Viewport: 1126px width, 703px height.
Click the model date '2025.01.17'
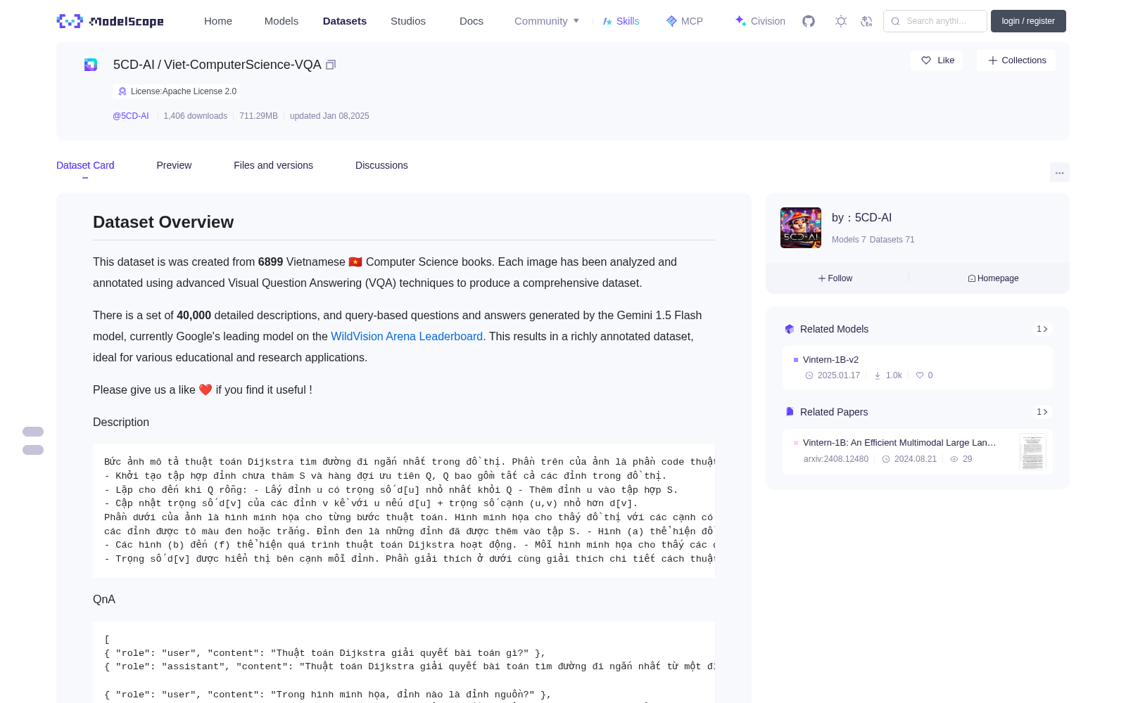click(x=839, y=375)
